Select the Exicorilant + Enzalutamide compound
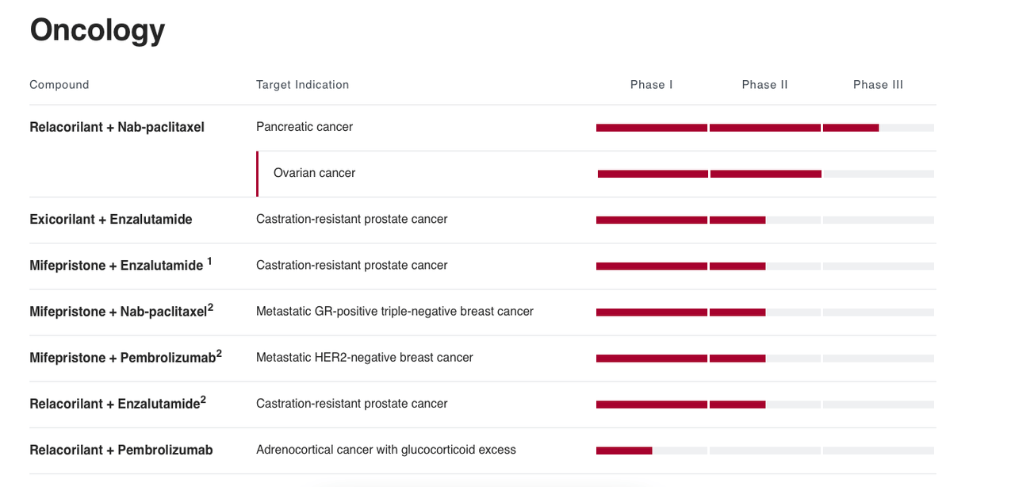The height and width of the screenshot is (487, 1015). [111, 219]
